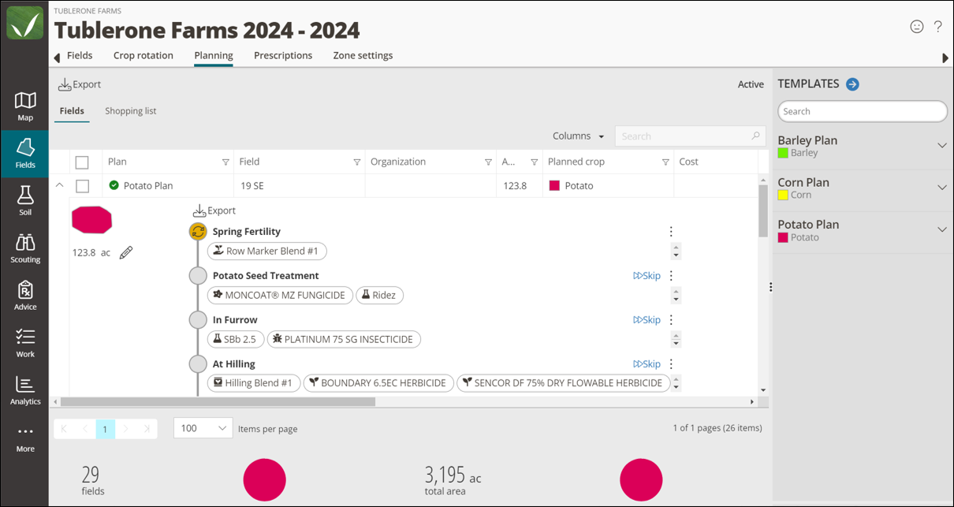The image size is (954, 507).
Task: Expand the Corn Plan template
Action: tap(941, 188)
